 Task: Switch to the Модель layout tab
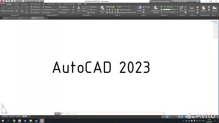(x=5, y=116)
